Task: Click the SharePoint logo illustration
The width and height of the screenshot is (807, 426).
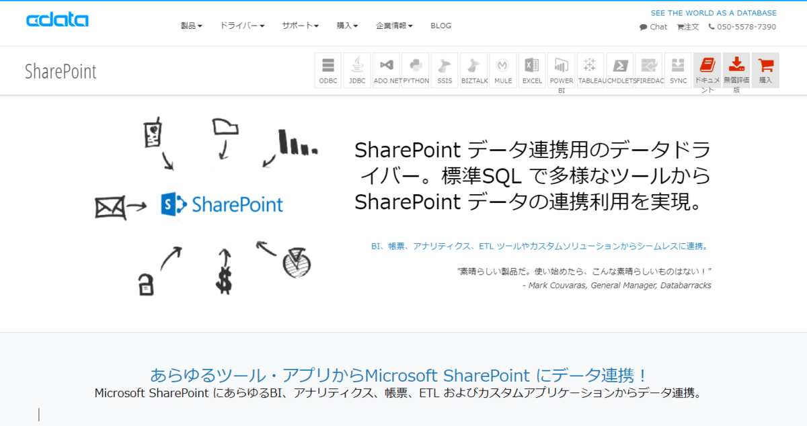Action: coord(222,204)
